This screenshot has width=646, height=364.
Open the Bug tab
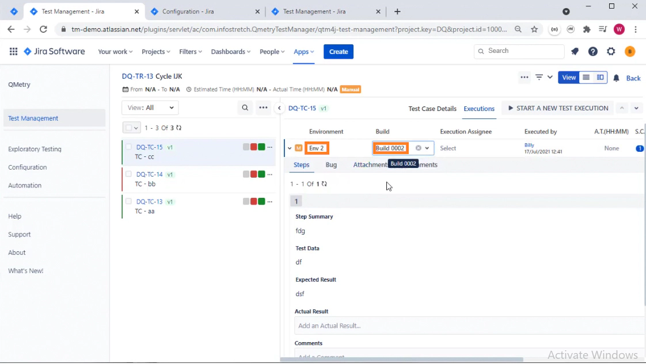click(x=331, y=165)
